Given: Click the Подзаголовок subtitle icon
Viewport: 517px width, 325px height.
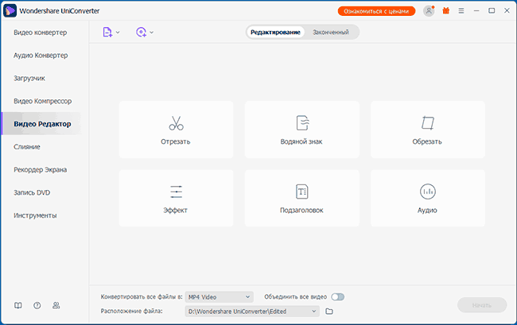Looking at the screenshot, I should (x=302, y=192).
